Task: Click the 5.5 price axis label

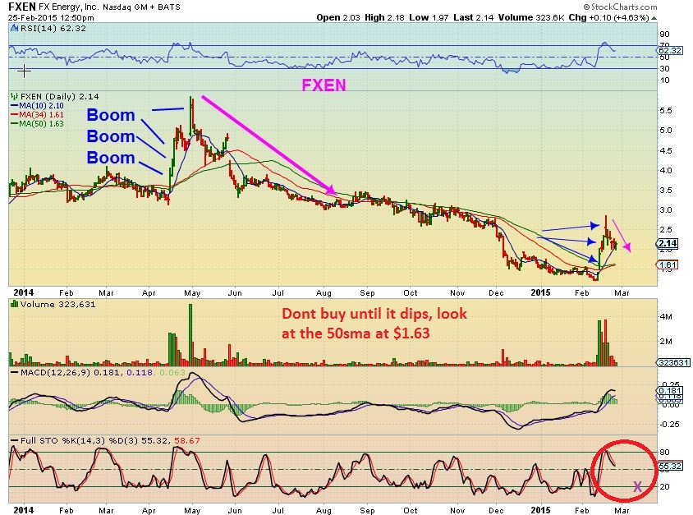Action: click(x=666, y=111)
